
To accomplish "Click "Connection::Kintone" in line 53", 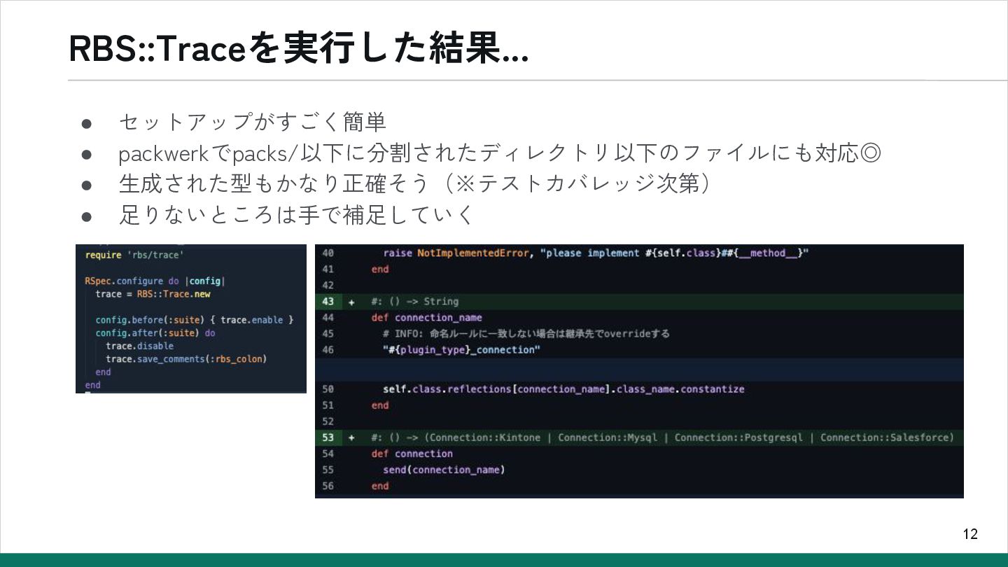I will pos(485,437).
